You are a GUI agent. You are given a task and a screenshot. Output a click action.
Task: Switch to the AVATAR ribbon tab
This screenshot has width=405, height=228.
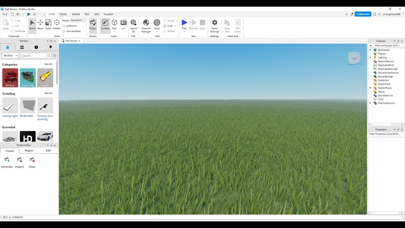pos(76,14)
